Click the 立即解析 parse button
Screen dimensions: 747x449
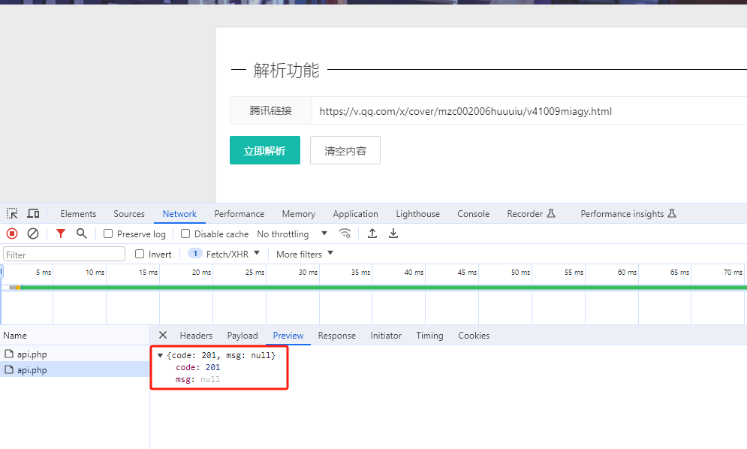[x=265, y=150]
